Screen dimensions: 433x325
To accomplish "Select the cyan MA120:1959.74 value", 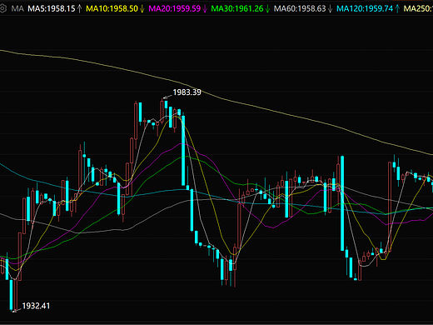I will pyautogui.click(x=365, y=8).
